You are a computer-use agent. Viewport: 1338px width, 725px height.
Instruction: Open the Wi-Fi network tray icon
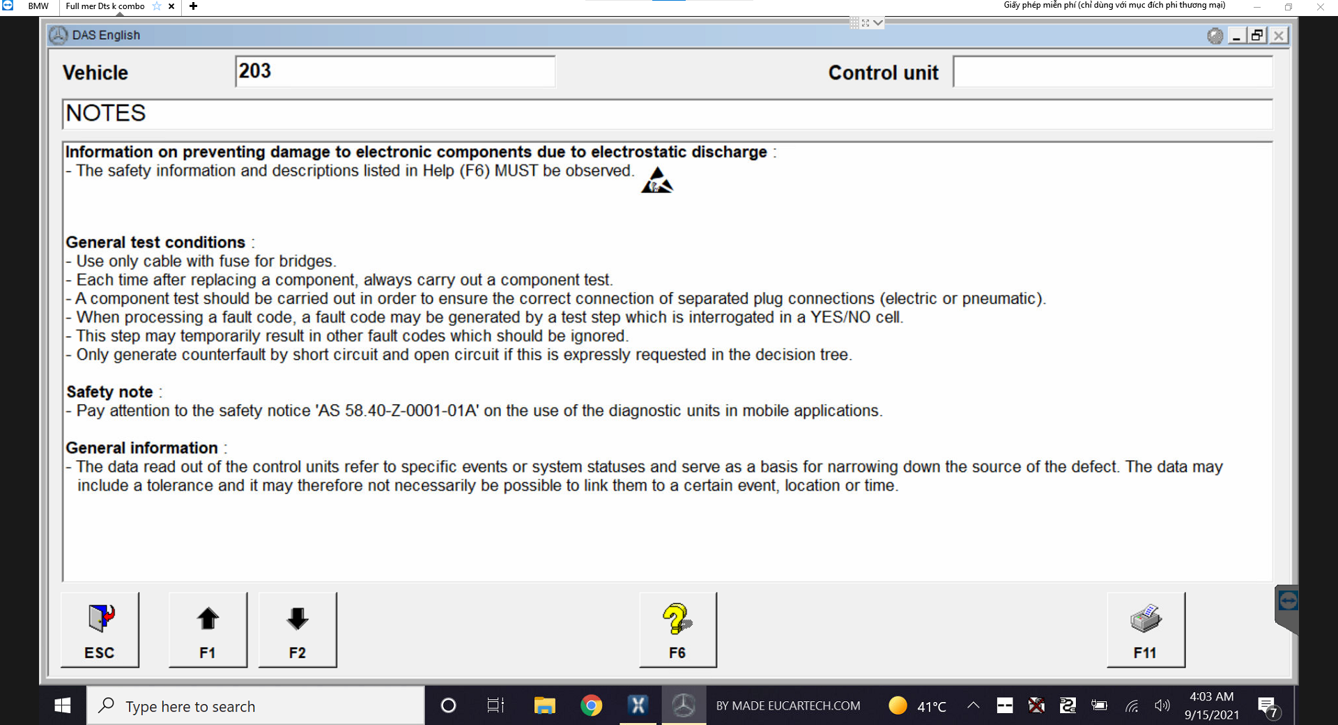pyautogui.click(x=1132, y=705)
